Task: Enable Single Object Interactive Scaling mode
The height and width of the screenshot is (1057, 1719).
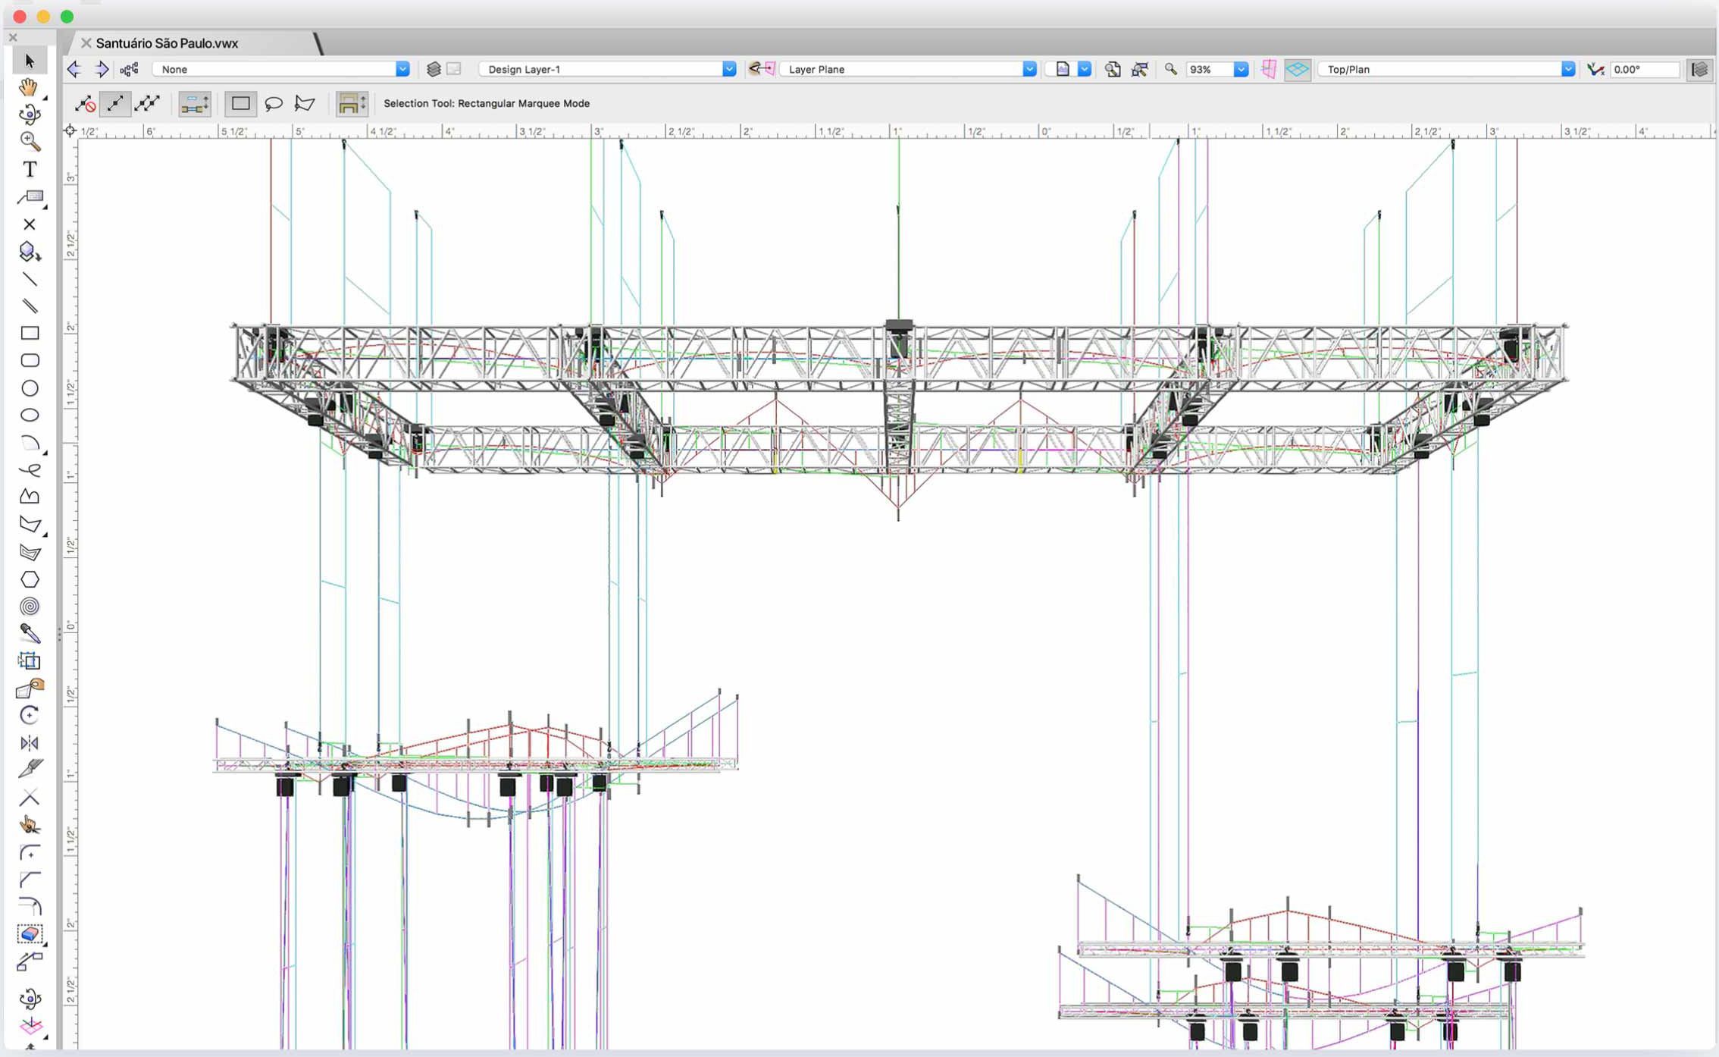Action: (x=115, y=104)
